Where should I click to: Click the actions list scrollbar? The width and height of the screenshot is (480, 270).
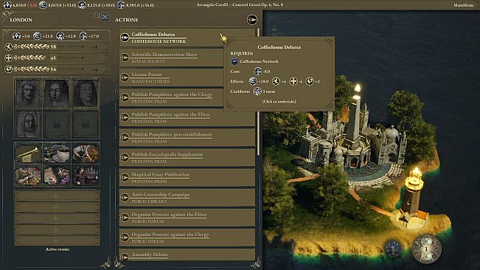coord(258,91)
